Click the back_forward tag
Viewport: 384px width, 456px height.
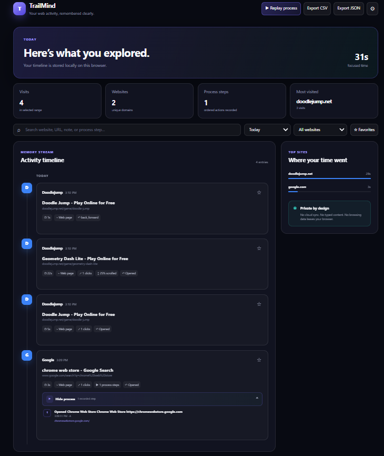pos(88,217)
